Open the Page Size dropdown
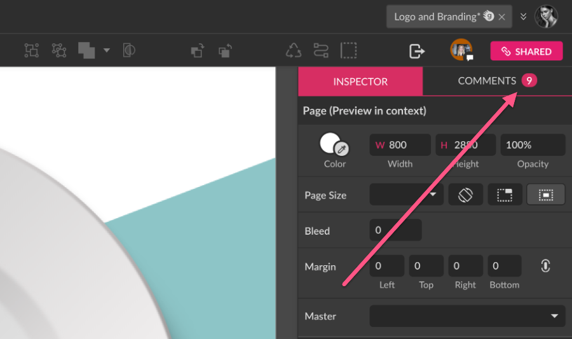Screen dimensions: 572x339 [407, 195]
